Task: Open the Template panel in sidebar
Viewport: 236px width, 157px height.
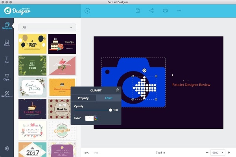Action: (x=7, y=26)
